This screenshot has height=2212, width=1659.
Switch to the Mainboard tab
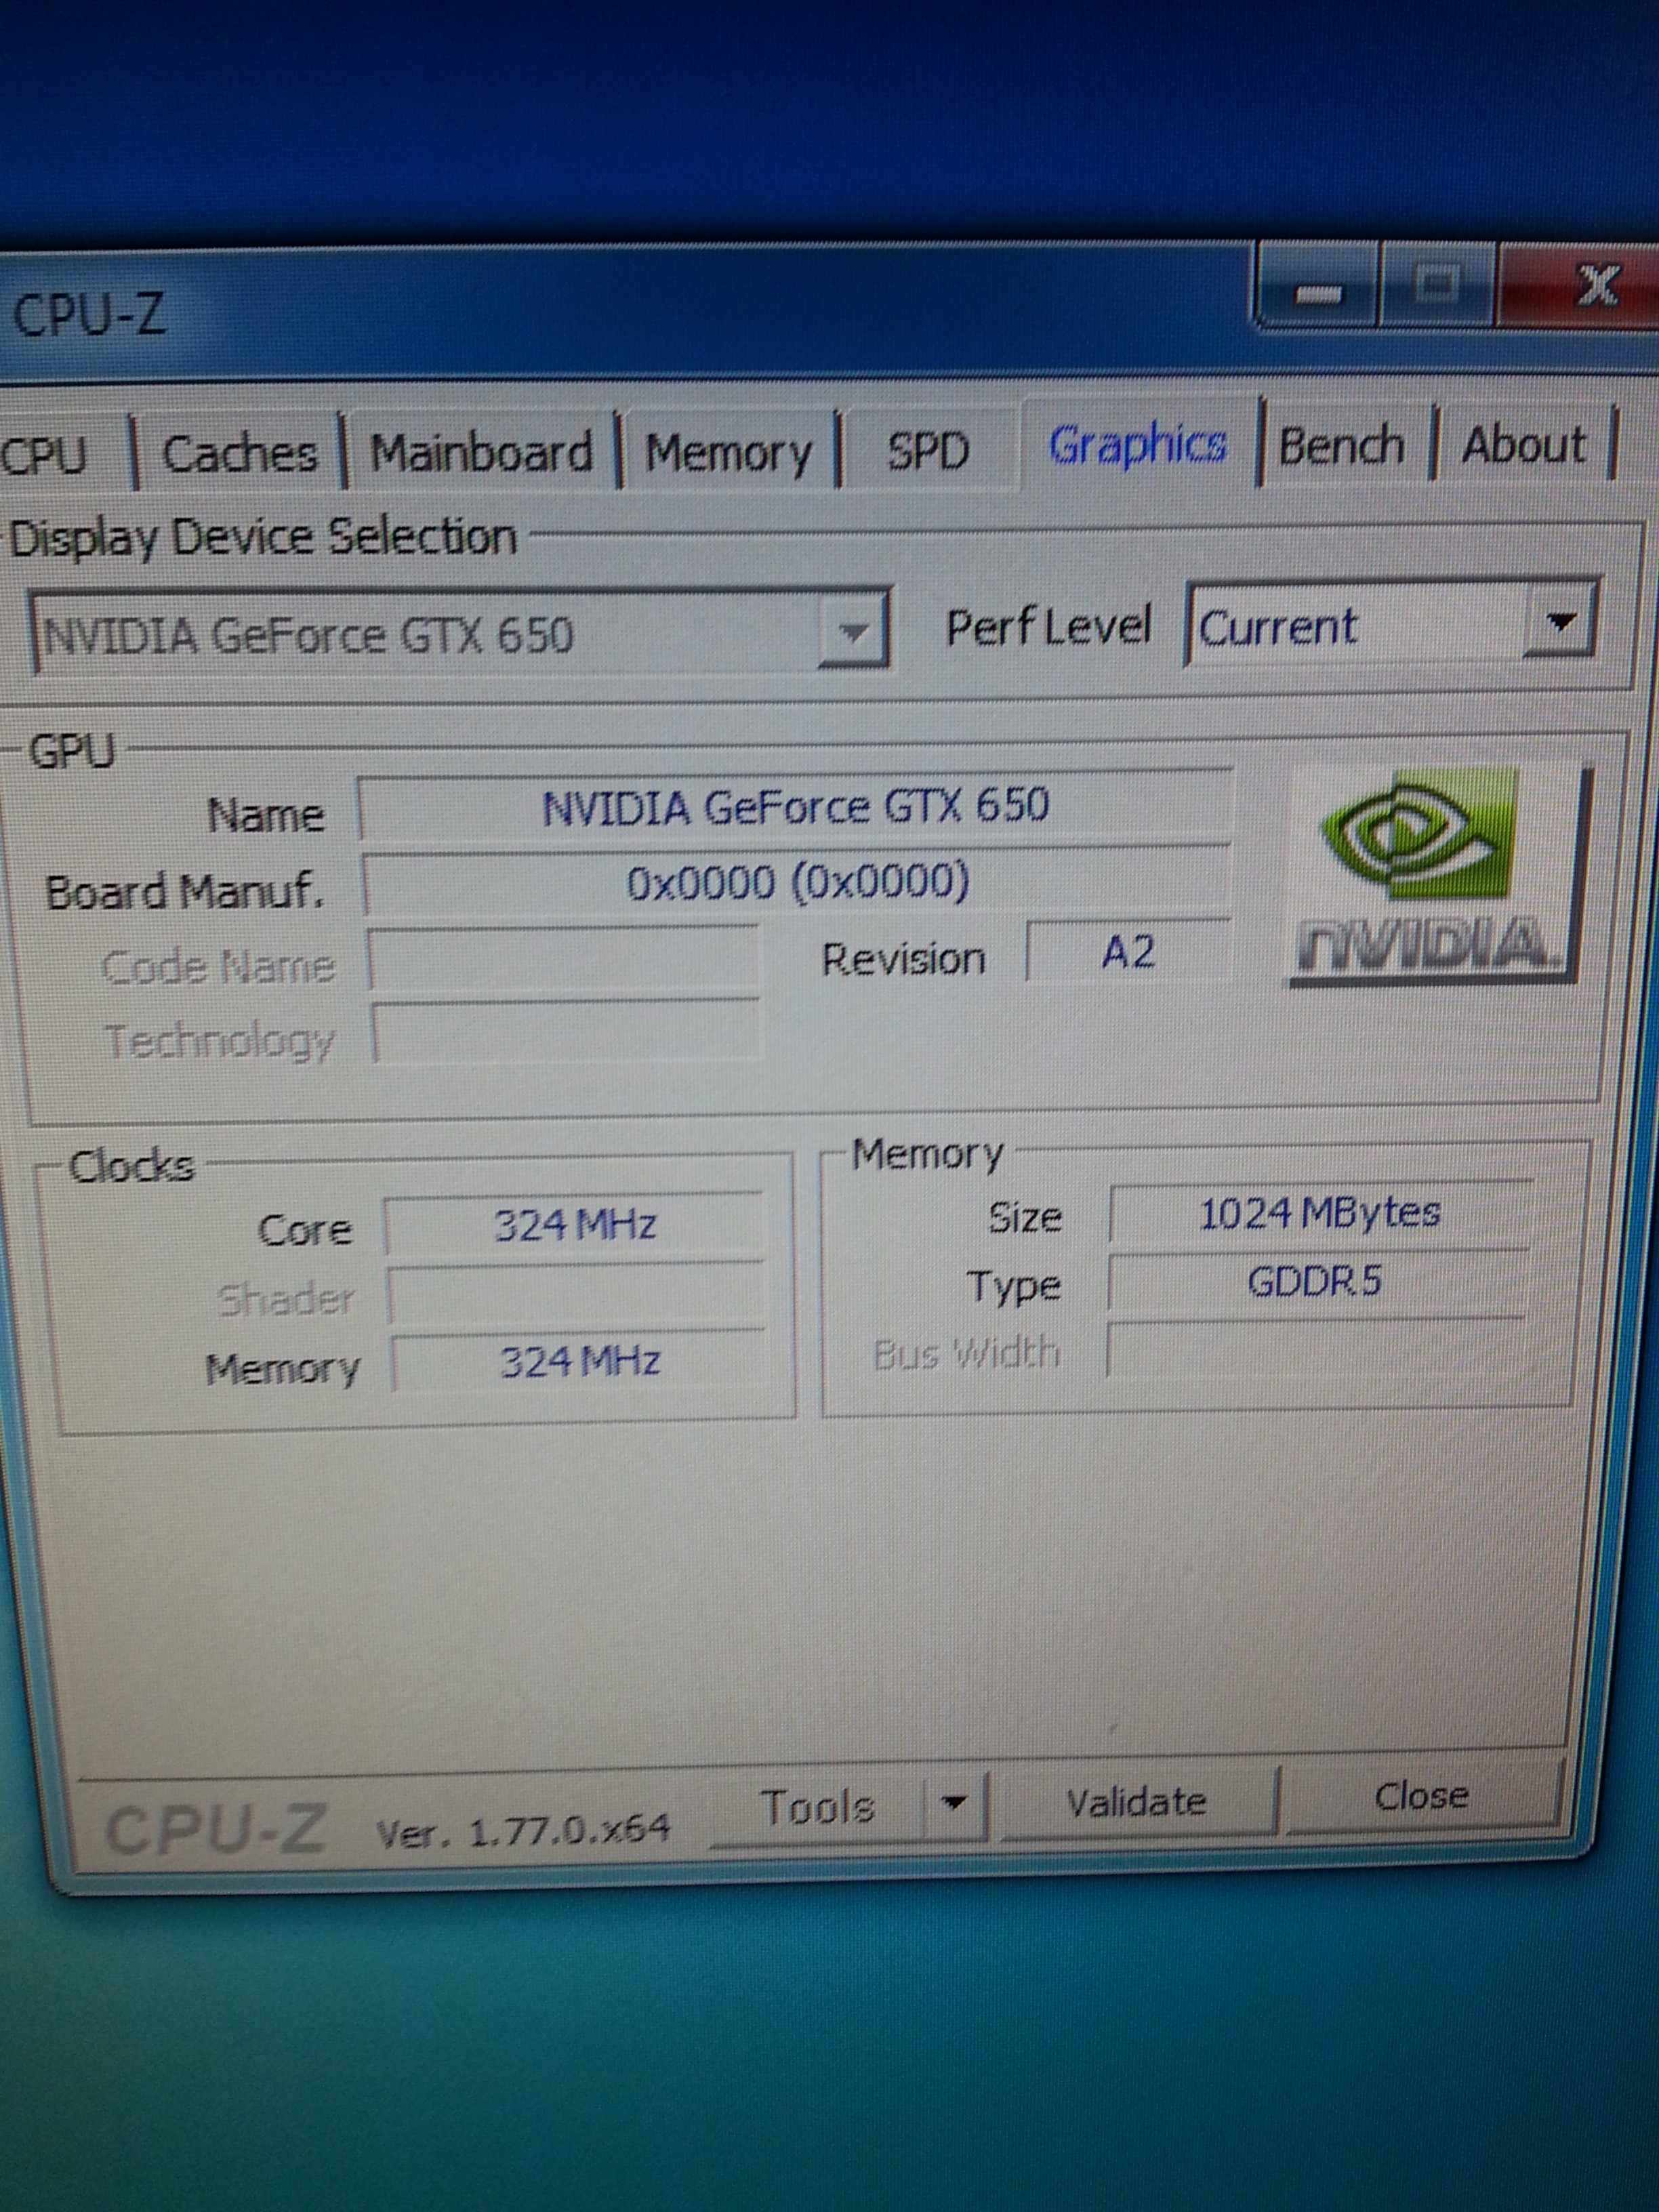[481, 453]
